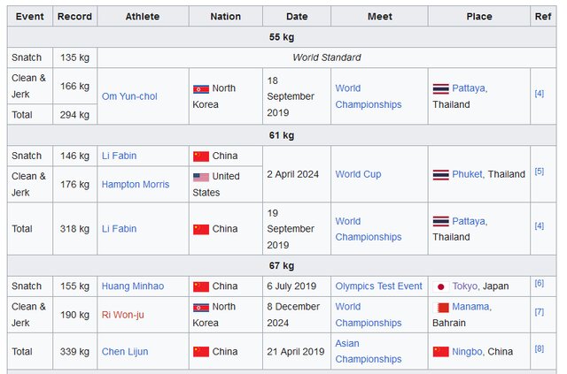
Task: Jump to reference 8 citation
Action: 539,349
